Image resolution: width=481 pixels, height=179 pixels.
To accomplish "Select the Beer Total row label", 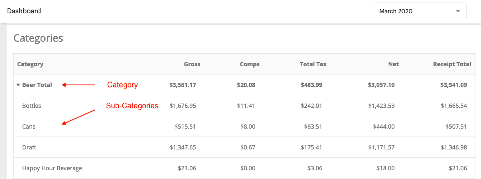I will [x=37, y=85].
